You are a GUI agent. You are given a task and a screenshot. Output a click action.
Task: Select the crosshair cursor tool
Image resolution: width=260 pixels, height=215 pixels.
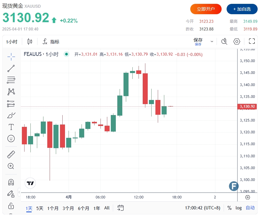click(11, 56)
